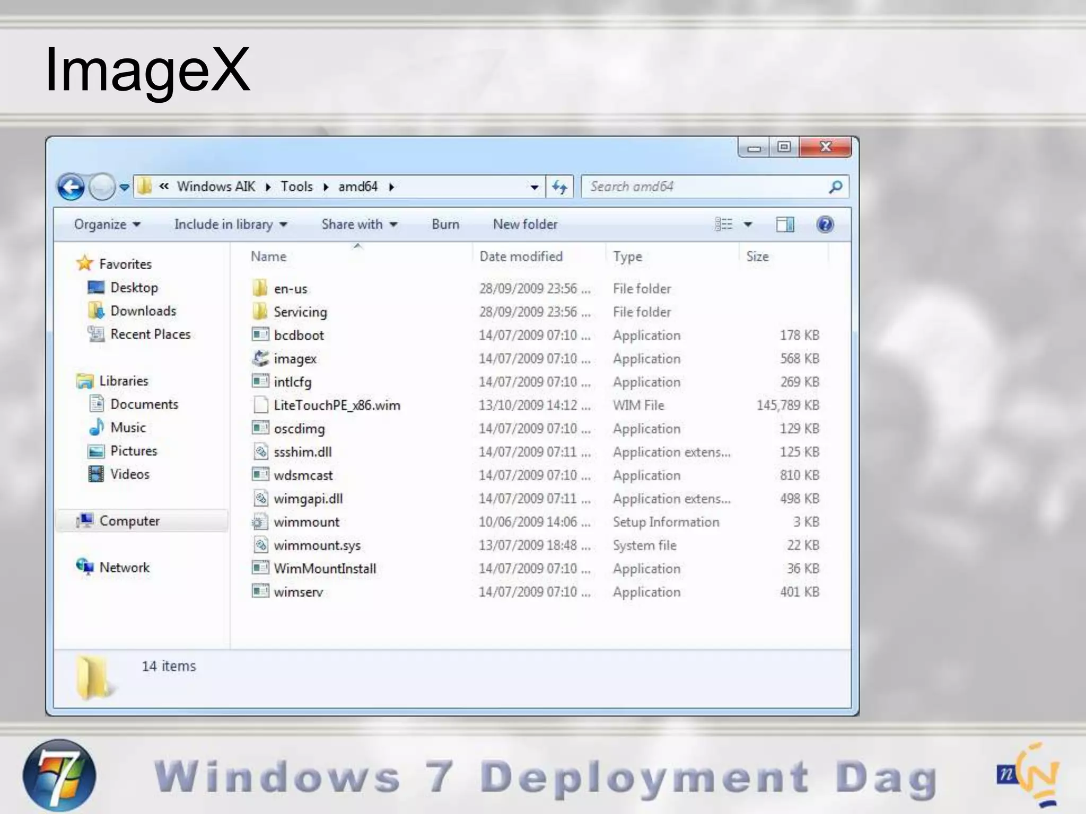The width and height of the screenshot is (1086, 814).
Task: Open the view options dropdown arrow
Action: pos(748,224)
